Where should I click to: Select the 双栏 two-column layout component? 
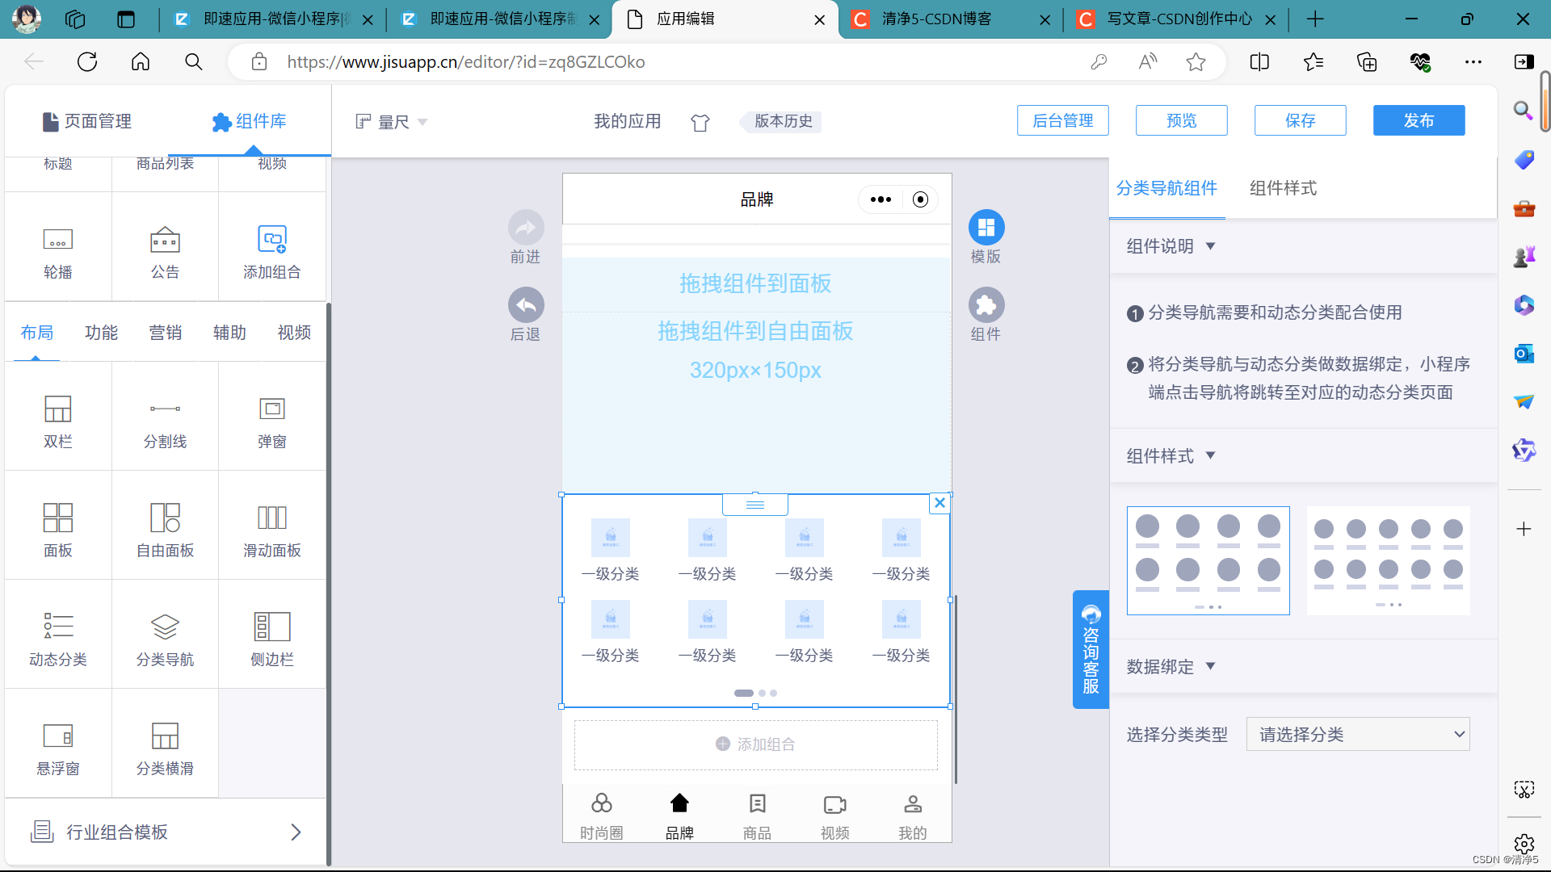pyautogui.click(x=57, y=420)
